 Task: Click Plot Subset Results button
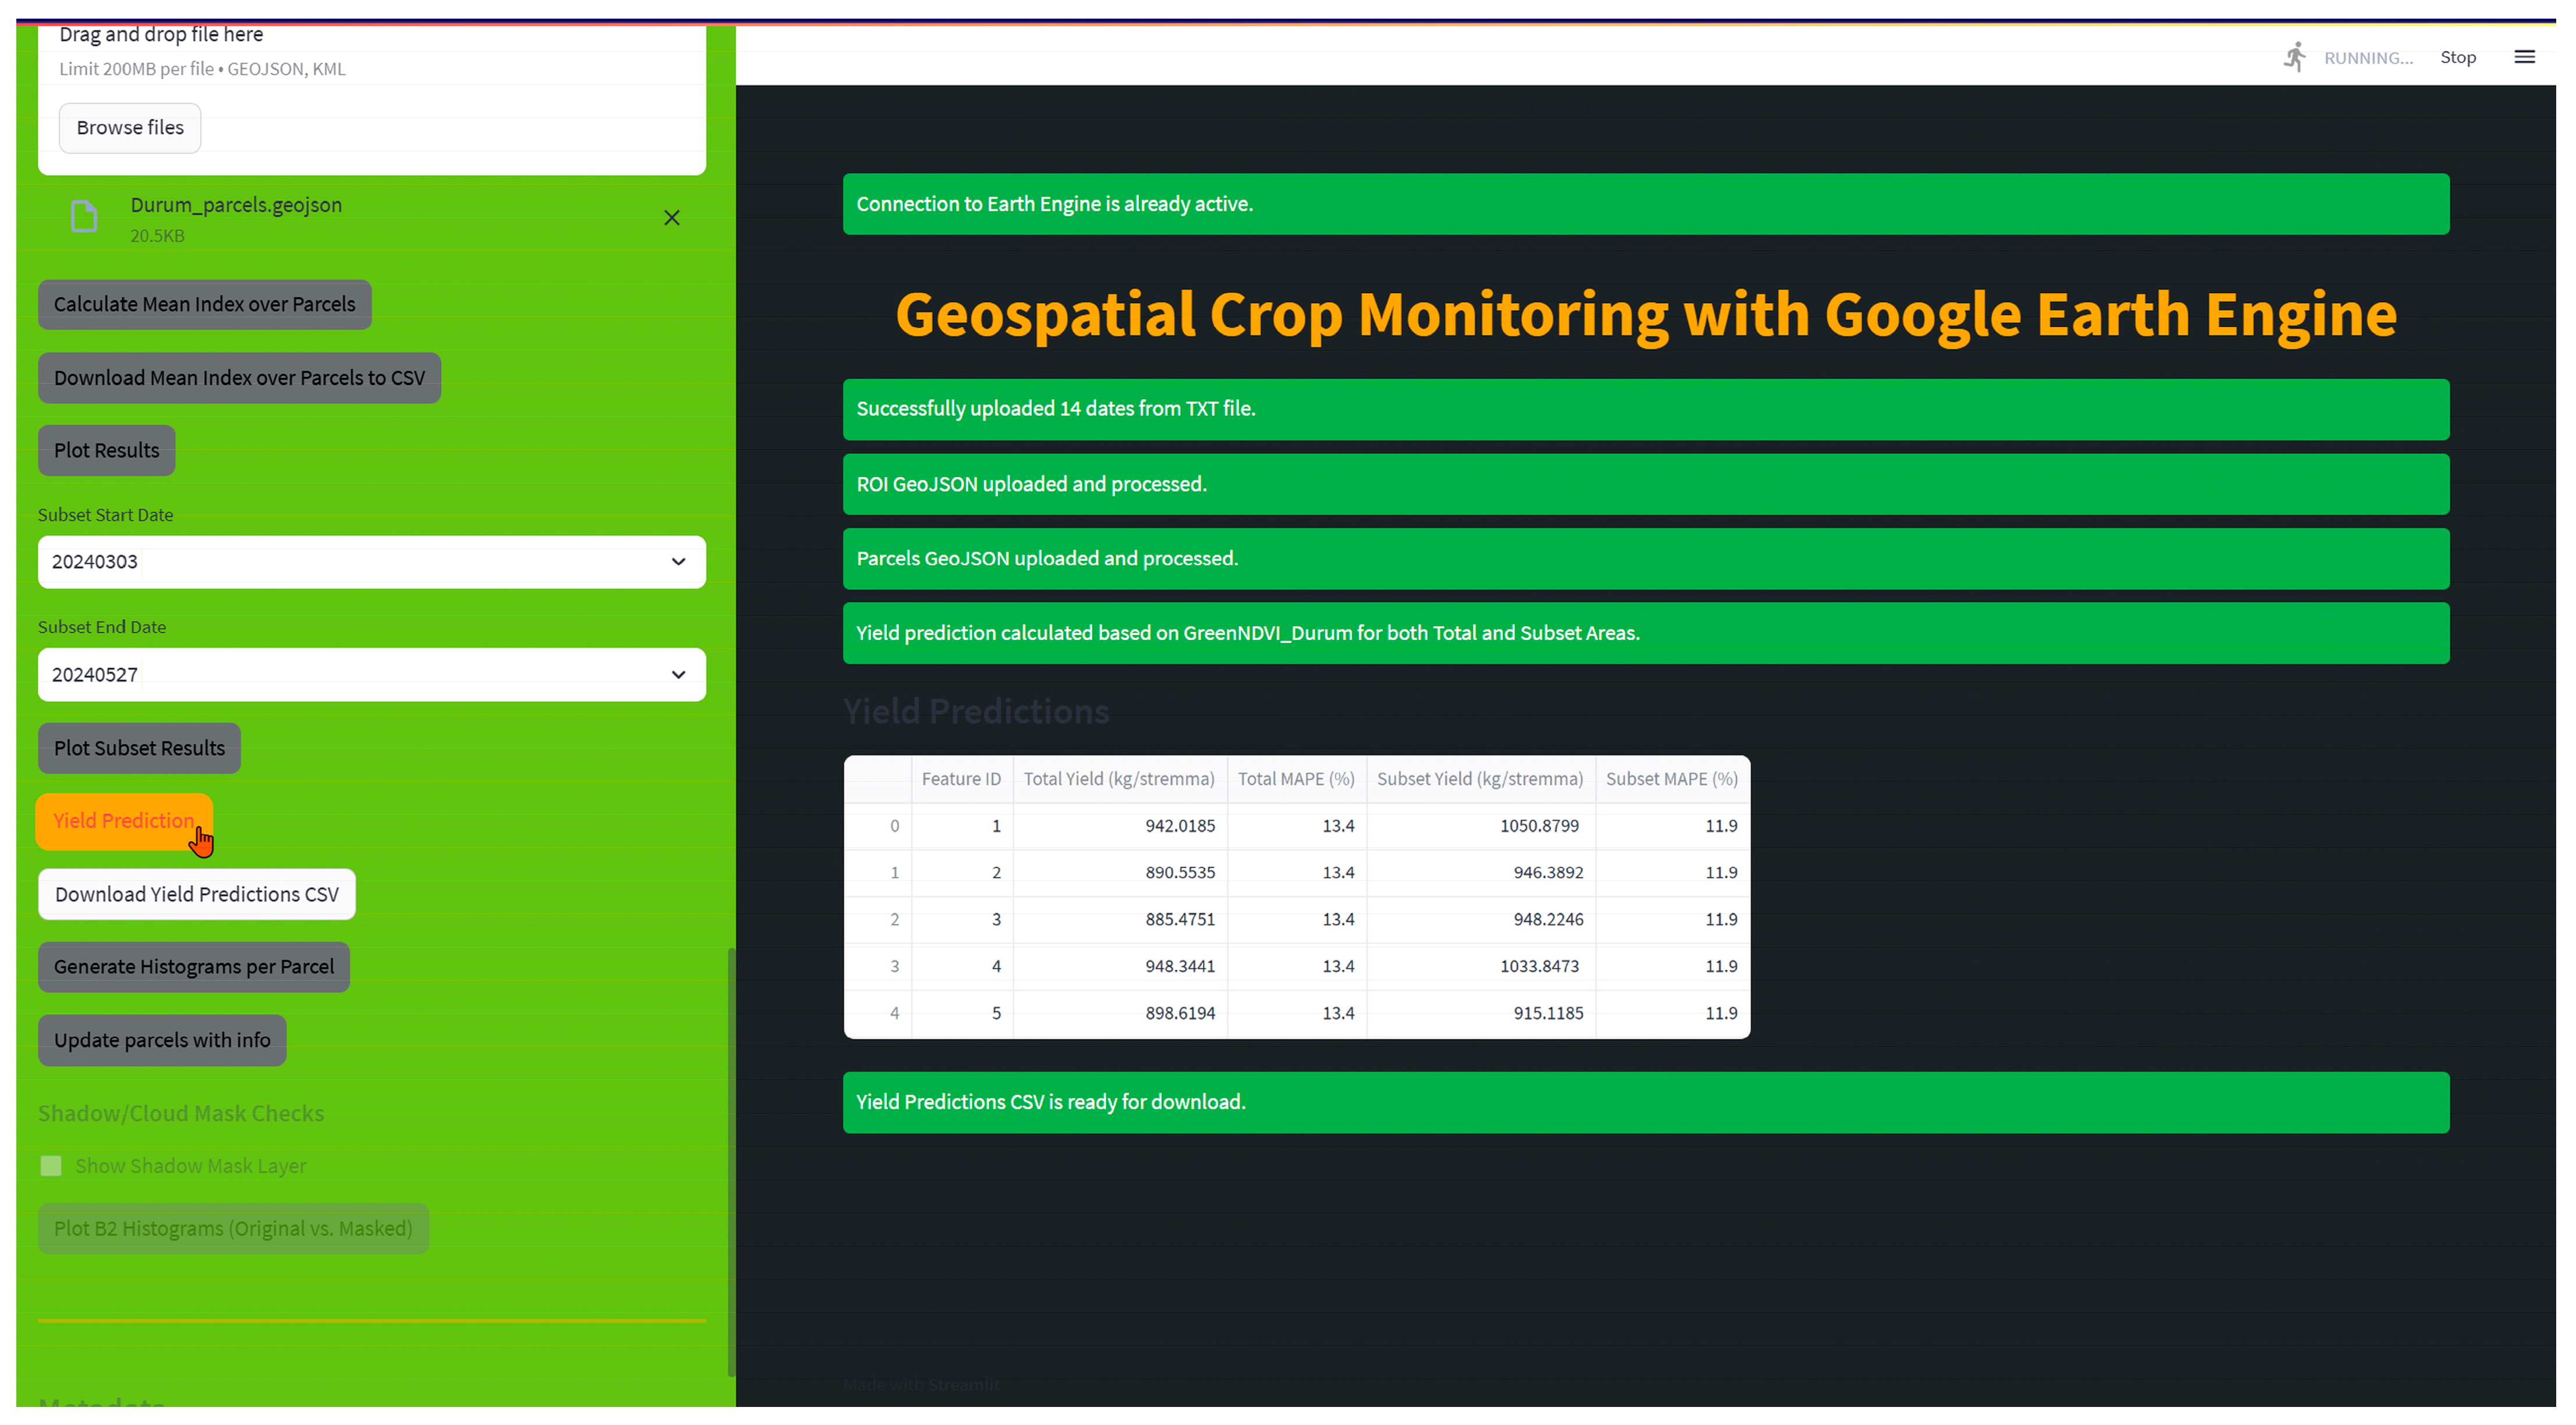[x=139, y=748]
